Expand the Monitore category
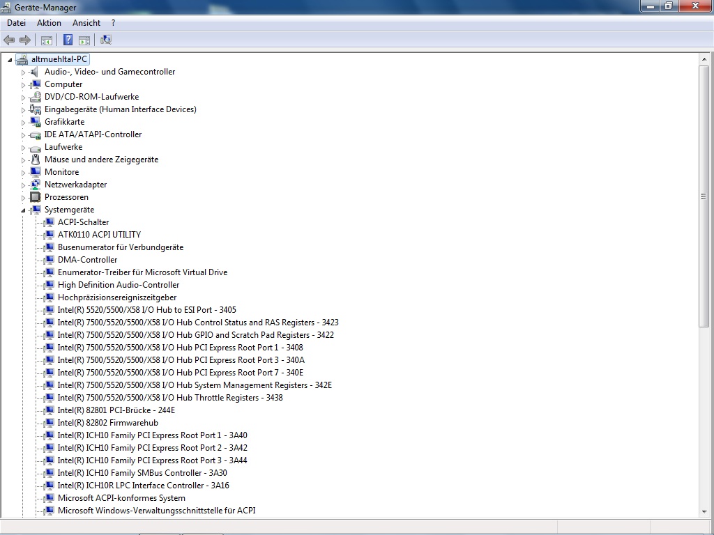 pos(23,173)
